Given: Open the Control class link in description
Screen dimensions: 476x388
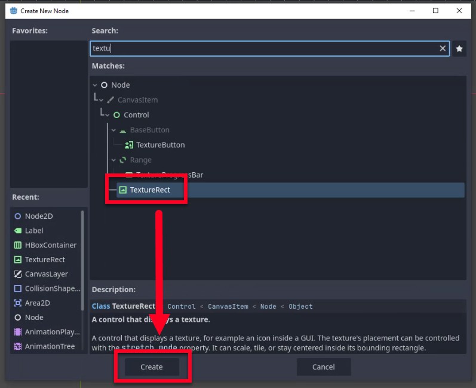Looking at the screenshot, I should 182,306.
